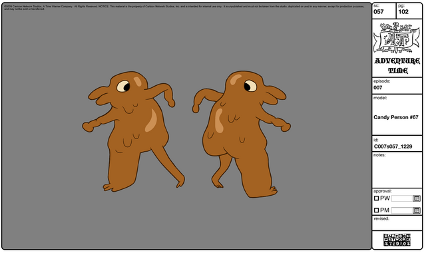The height and width of the screenshot is (253, 426).
Task: Open the calendar icon beside PW field
Action: pyautogui.click(x=417, y=198)
